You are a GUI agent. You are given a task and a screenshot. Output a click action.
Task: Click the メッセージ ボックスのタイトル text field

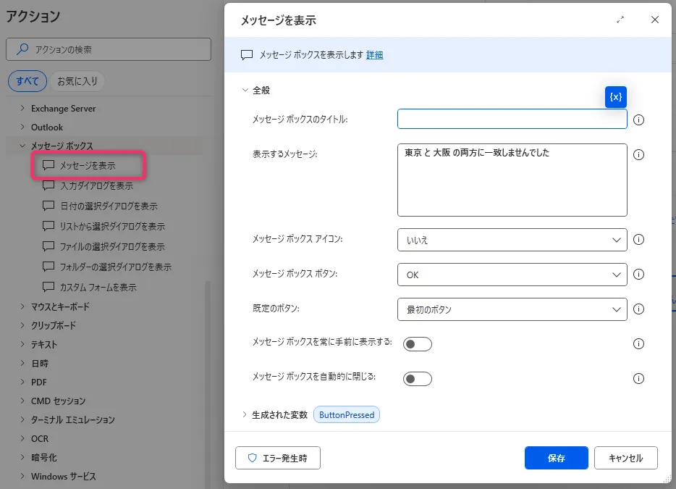[512, 119]
